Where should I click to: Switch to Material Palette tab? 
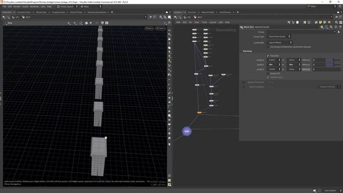pos(208,12)
